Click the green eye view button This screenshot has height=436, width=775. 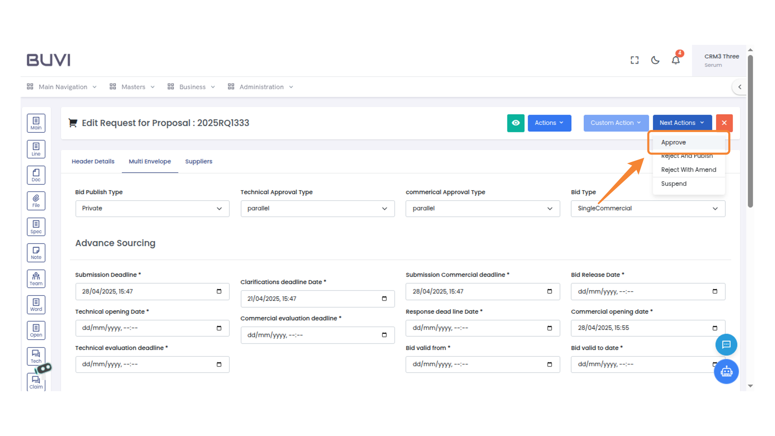point(515,123)
